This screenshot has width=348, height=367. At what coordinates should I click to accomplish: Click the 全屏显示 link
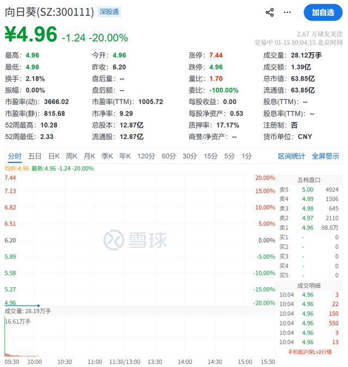(x=326, y=156)
